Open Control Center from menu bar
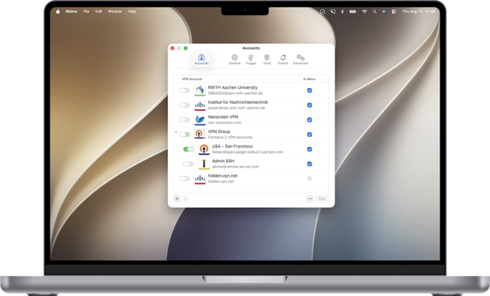 tap(394, 11)
